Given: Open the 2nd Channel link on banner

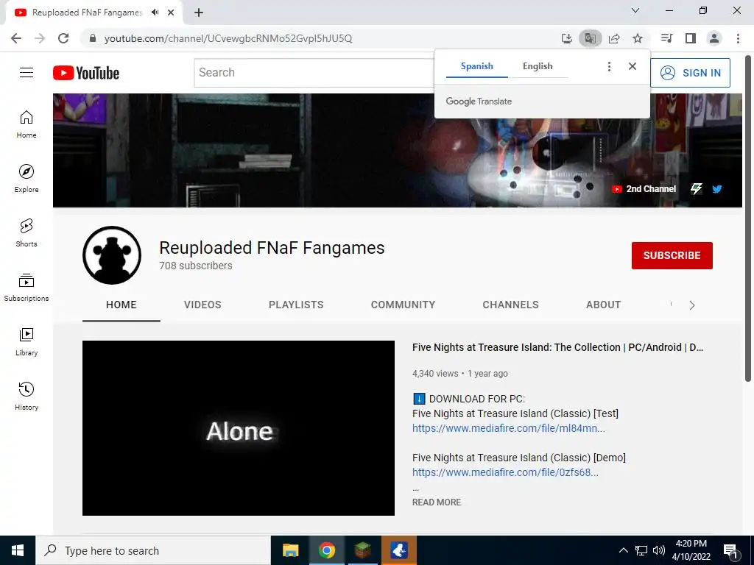Looking at the screenshot, I should (644, 189).
